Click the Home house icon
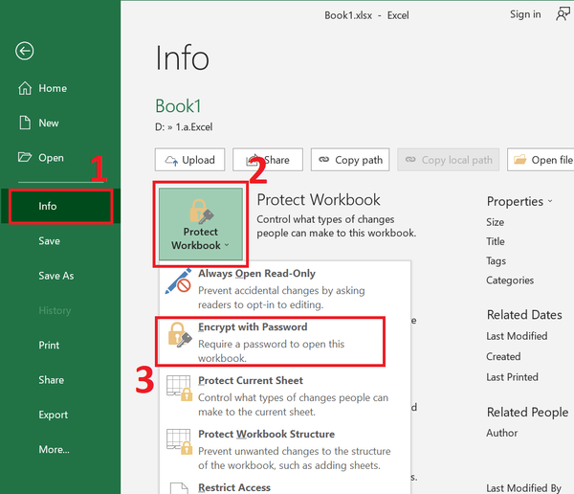 [x=25, y=88]
